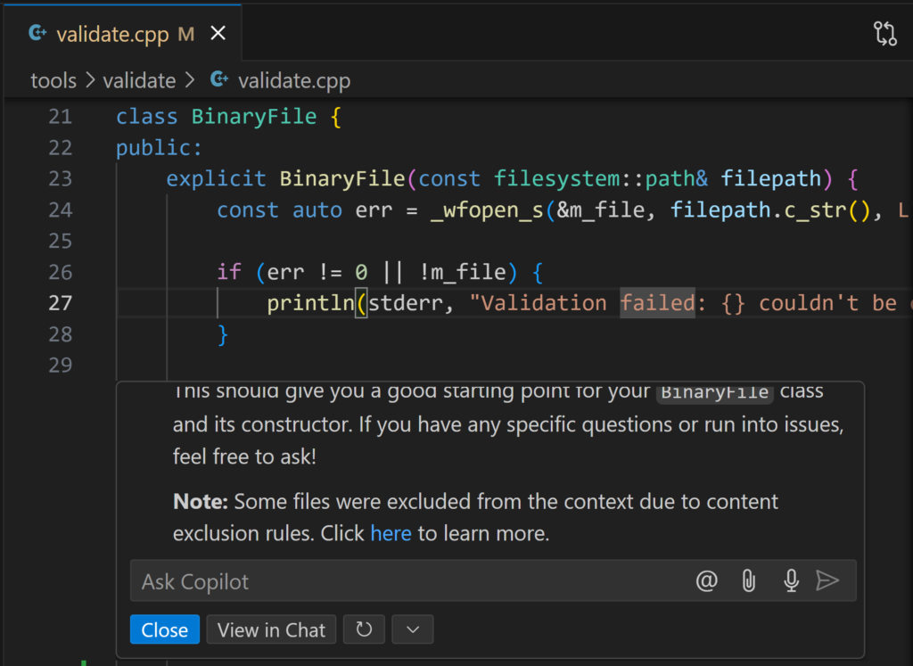The image size is (913, 666).
Task: Click the C++ file icon on the validate.cpp tab
Action: coord(37,32)
